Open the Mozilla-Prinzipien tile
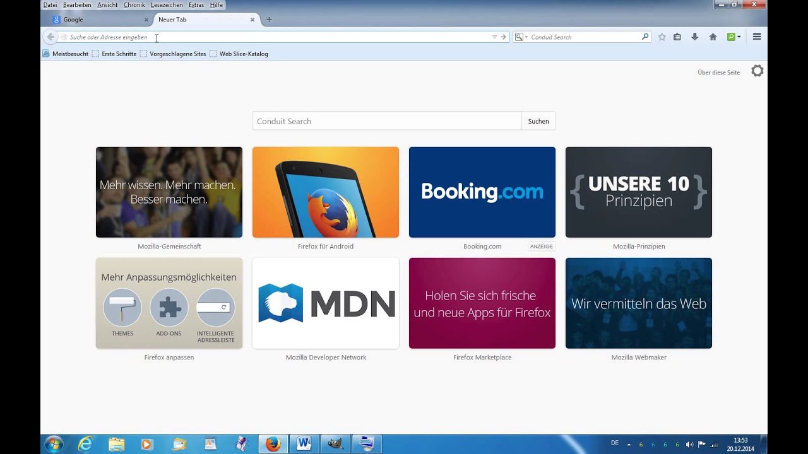Screen dimensions: 808x454 tap(639, 192)
